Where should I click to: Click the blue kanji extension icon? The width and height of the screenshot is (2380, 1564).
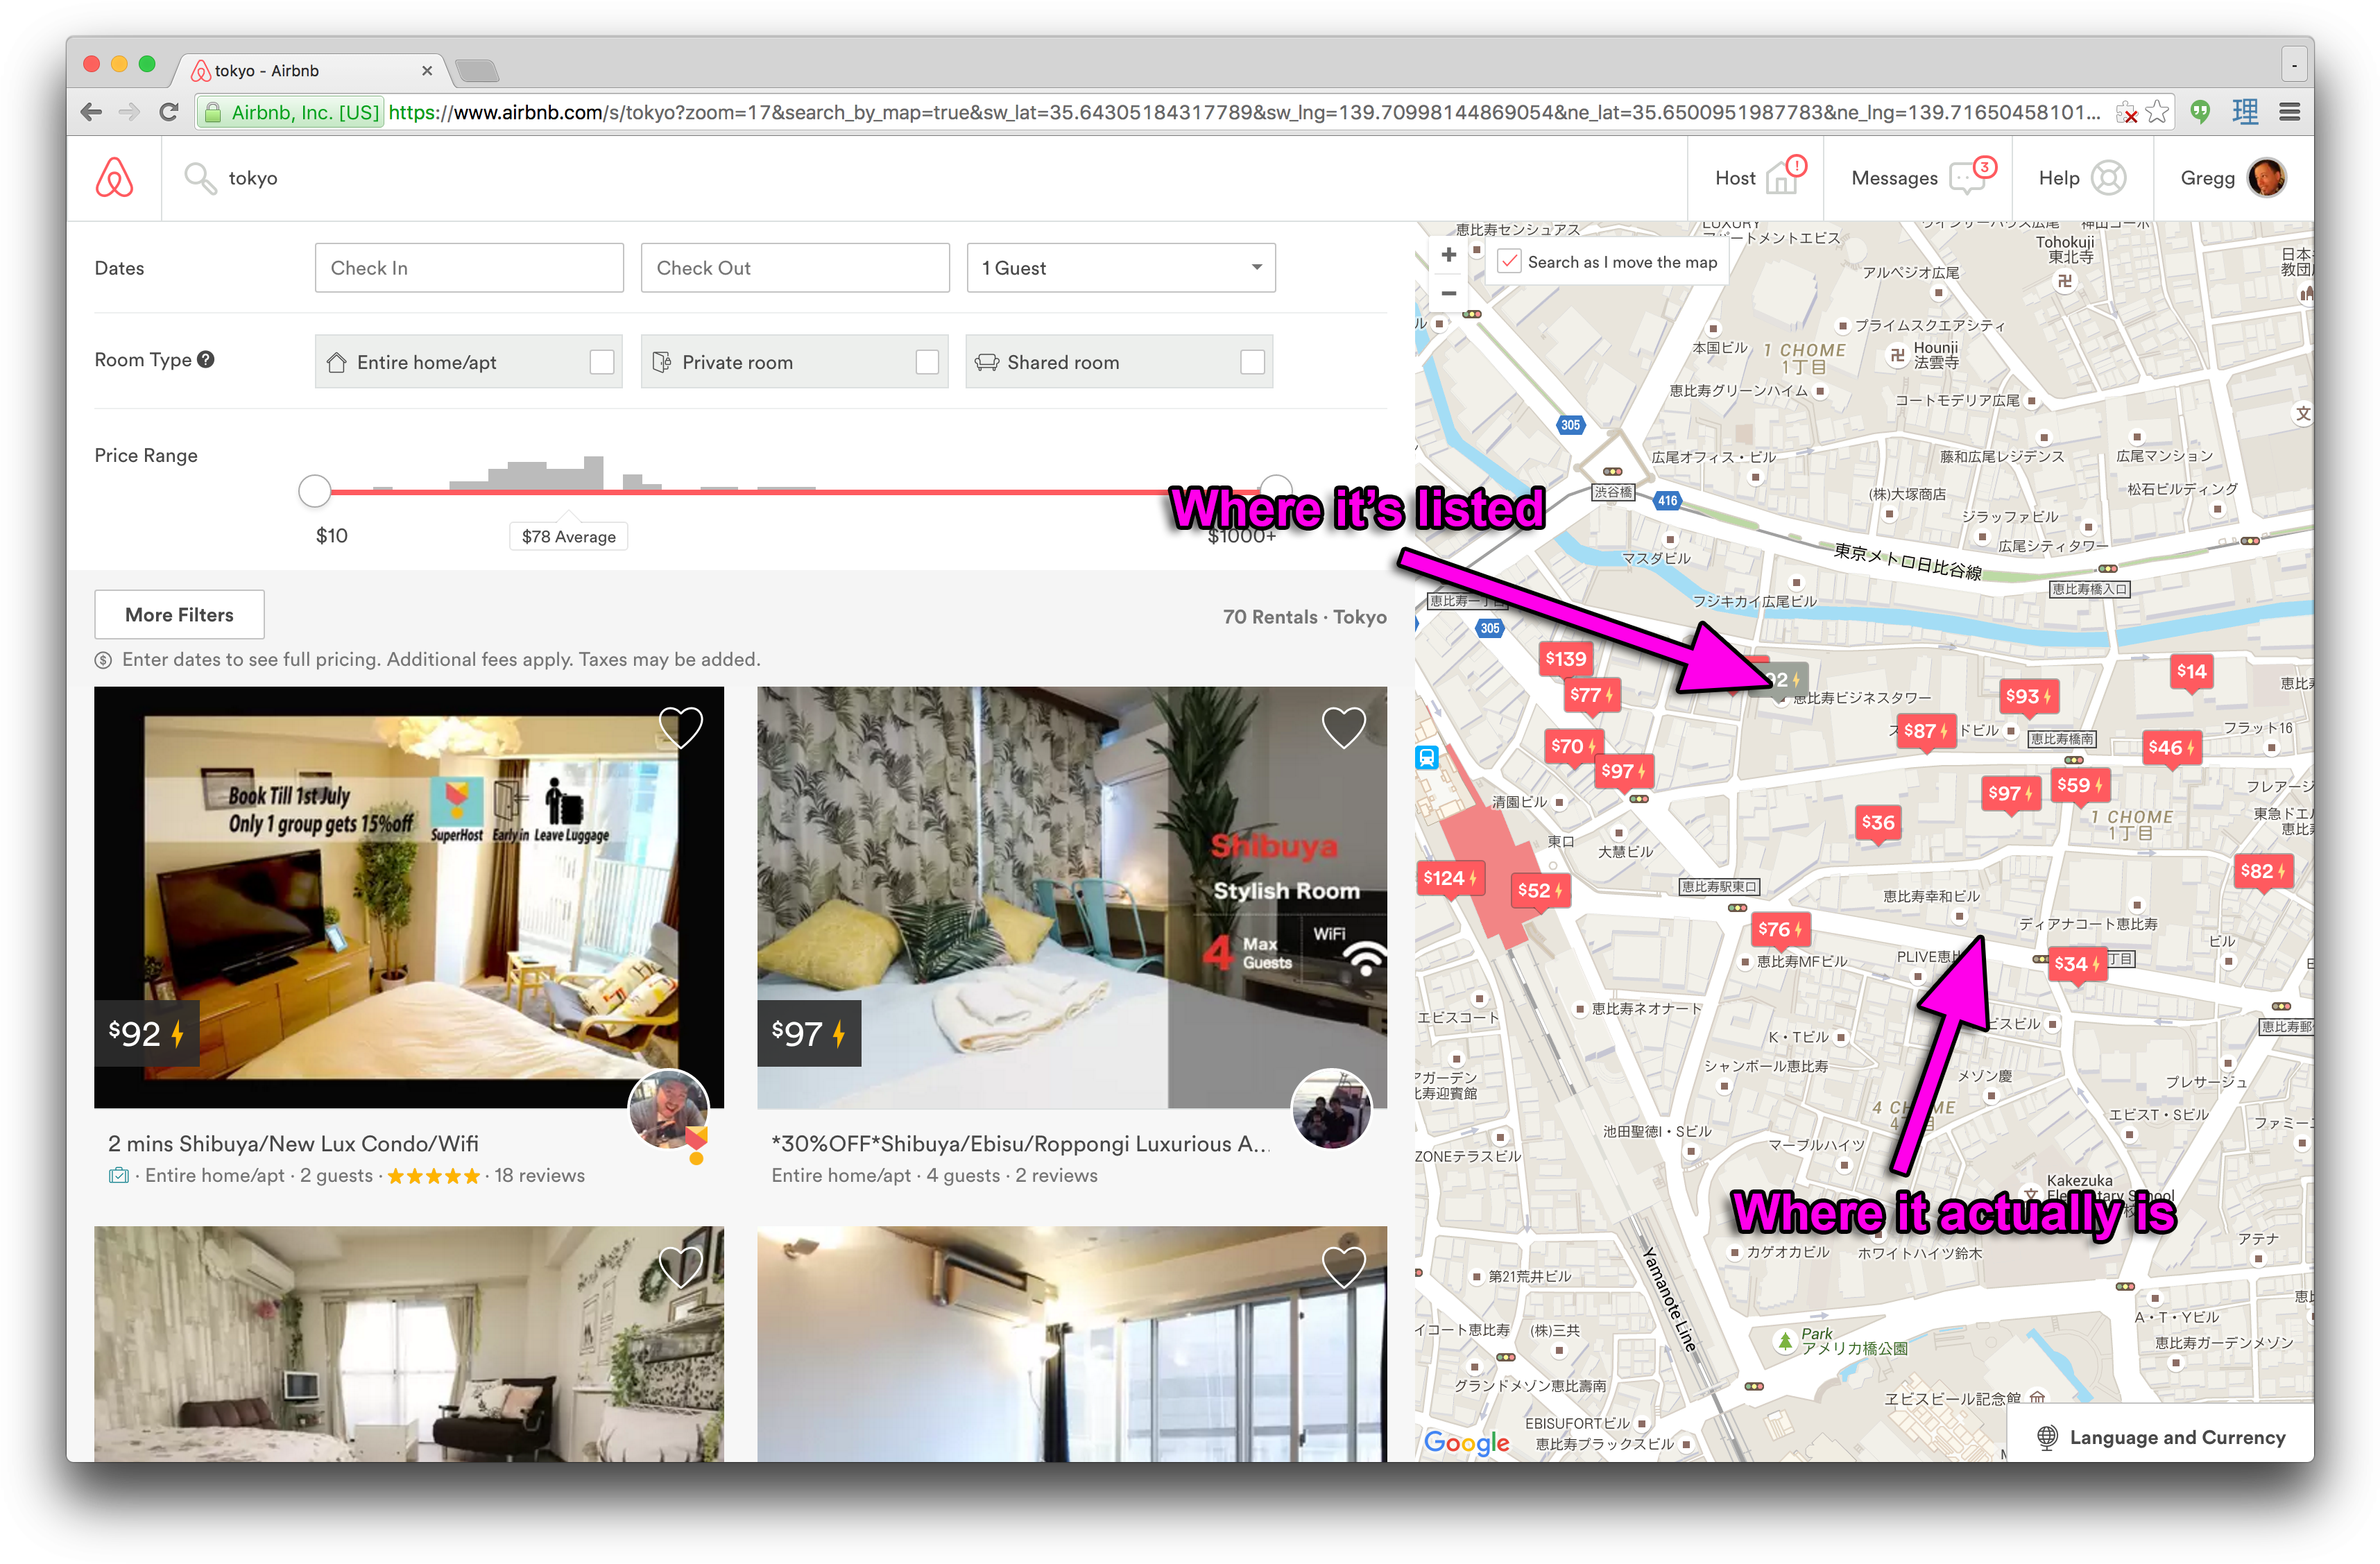2245,112
